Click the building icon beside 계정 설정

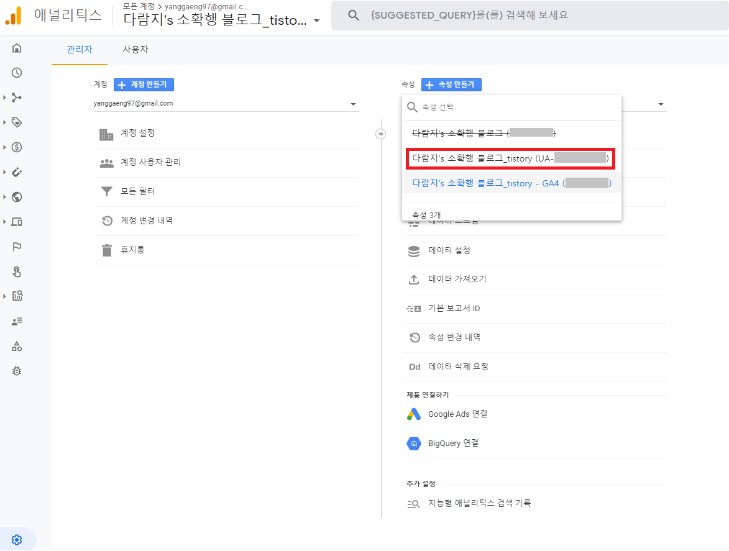(x=106, y=134)
